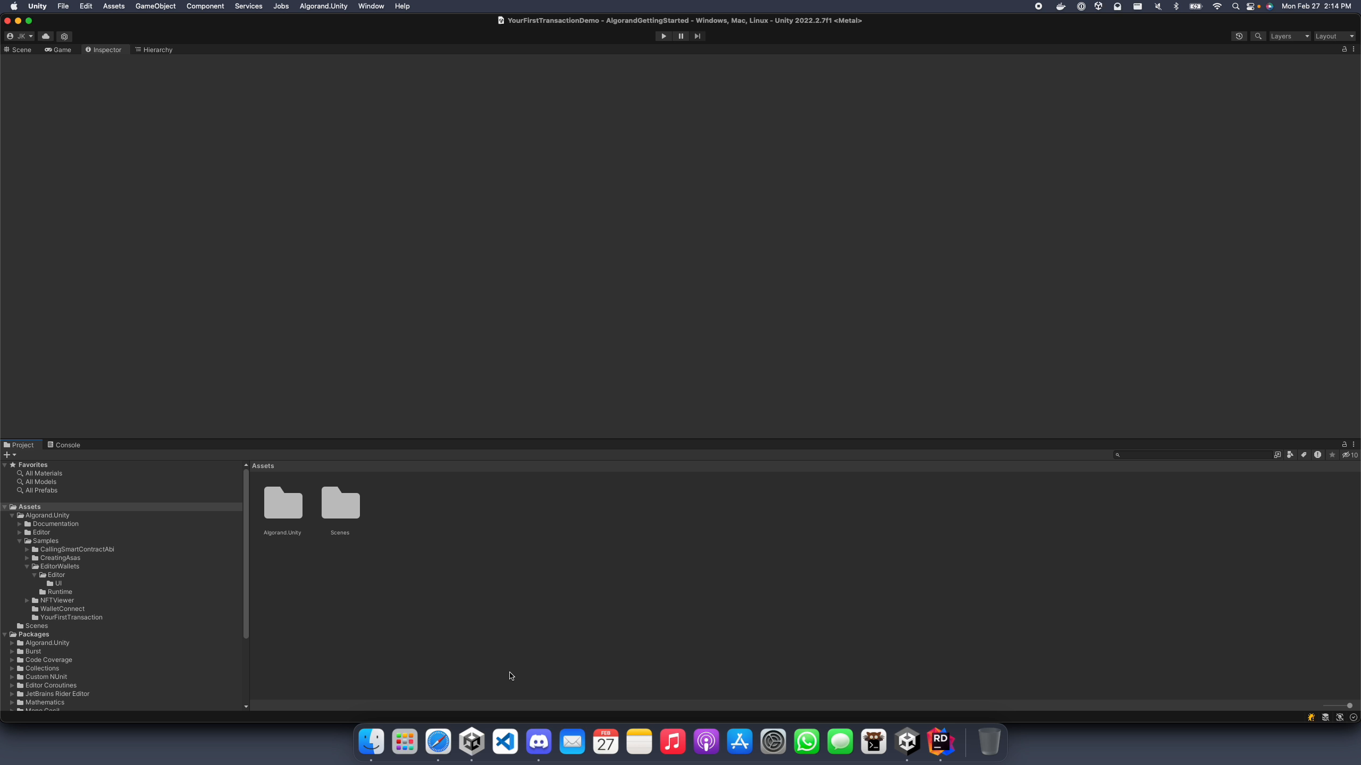This screenshot has width=1361, height=765.
Task: Toggle the Project panel lock
Action: click(1345, 444)
